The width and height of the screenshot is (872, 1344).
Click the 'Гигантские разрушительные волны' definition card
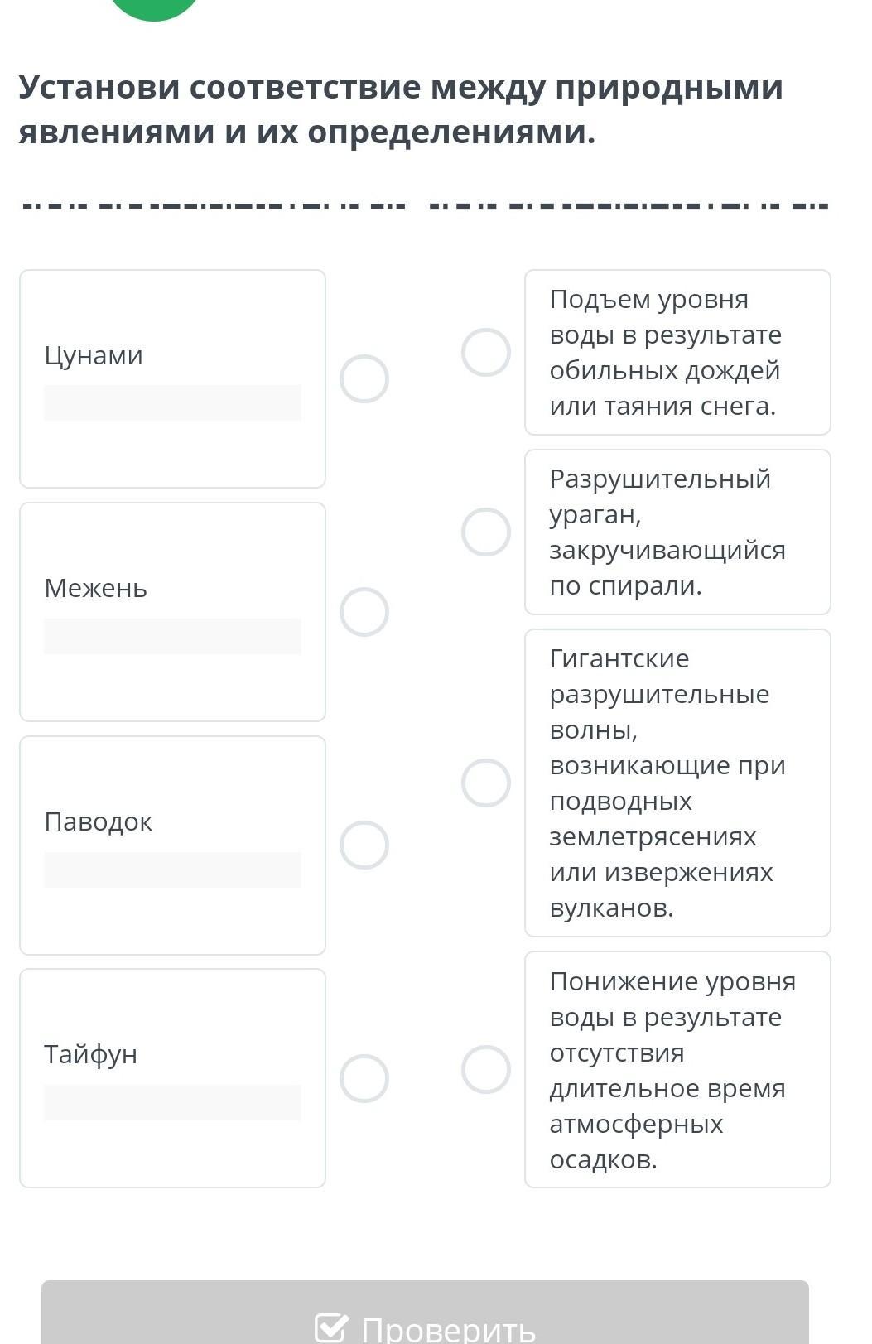(x=677, y=783)
